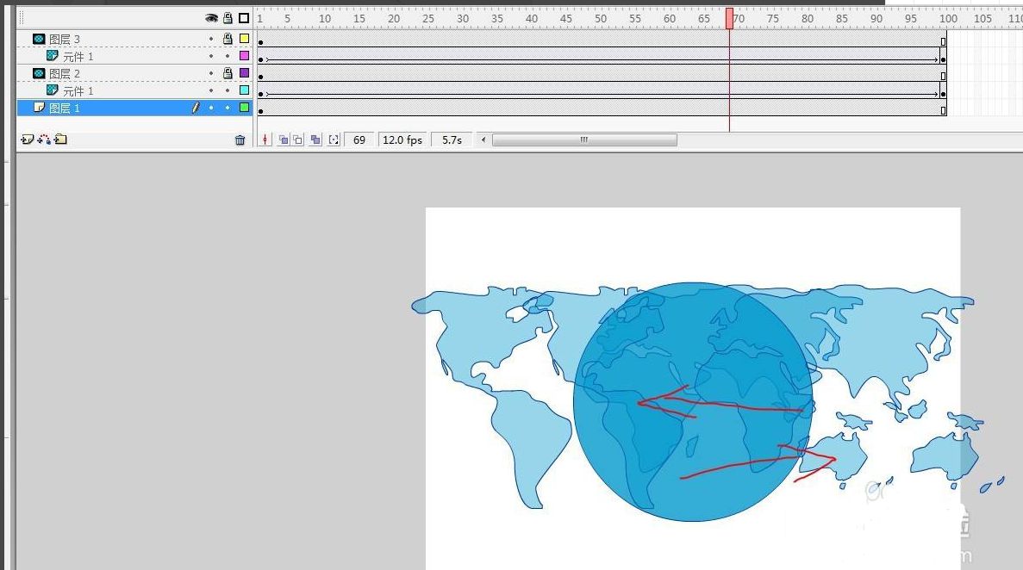This screenshot has width=1023, height=570.
Task: Click yellow outline color swatch of 图层 3
Action: pos(244,39)
